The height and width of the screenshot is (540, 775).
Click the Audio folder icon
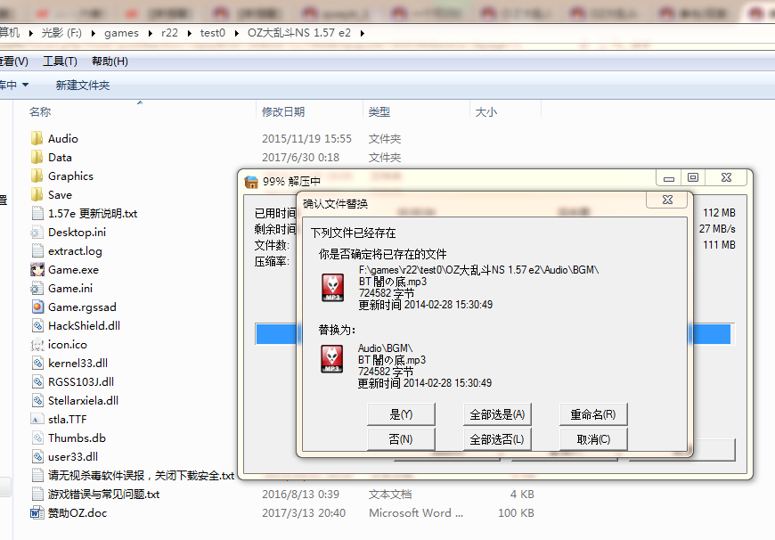point(37,138)
